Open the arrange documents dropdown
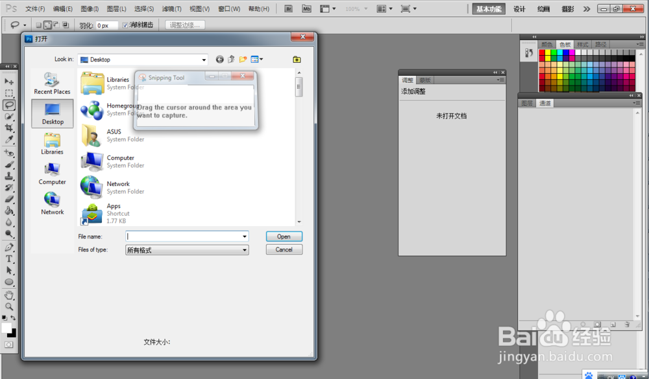Screen dimensions: 649x379 [x=384, y=8]
